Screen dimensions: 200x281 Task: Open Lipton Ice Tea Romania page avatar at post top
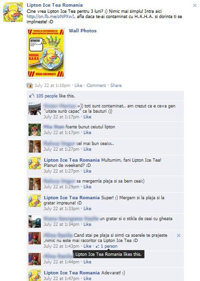13,12
